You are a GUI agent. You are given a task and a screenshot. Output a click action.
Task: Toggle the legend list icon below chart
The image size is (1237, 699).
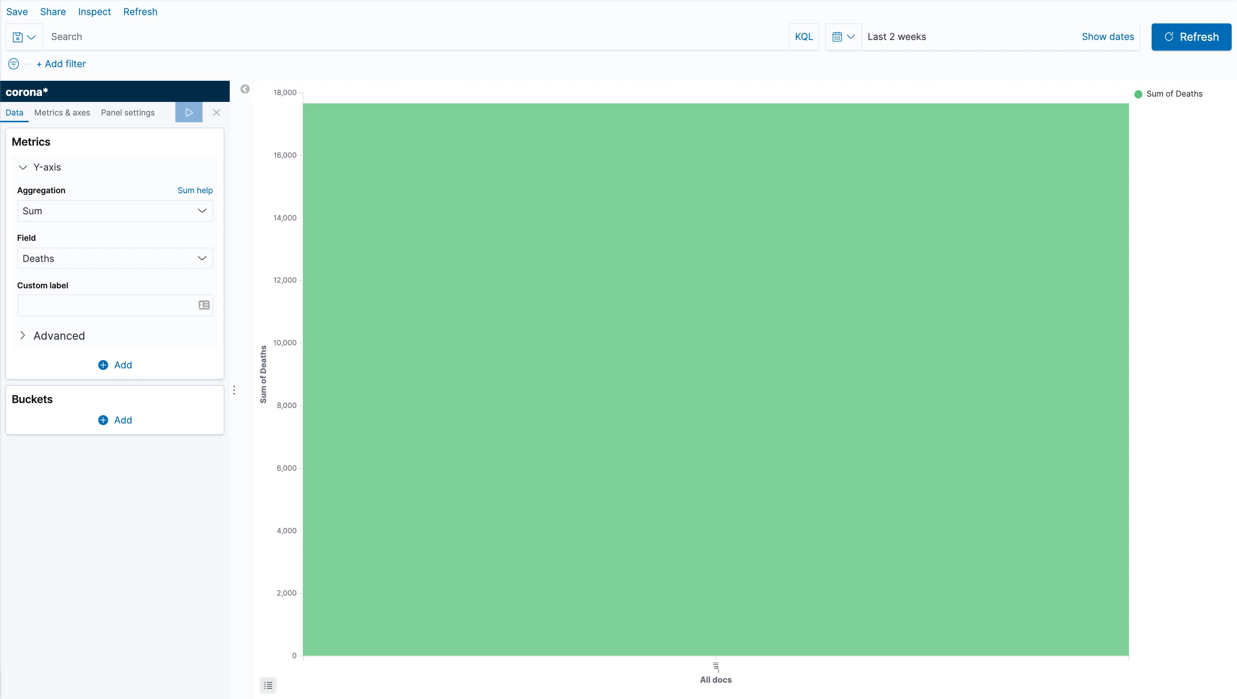268,685
